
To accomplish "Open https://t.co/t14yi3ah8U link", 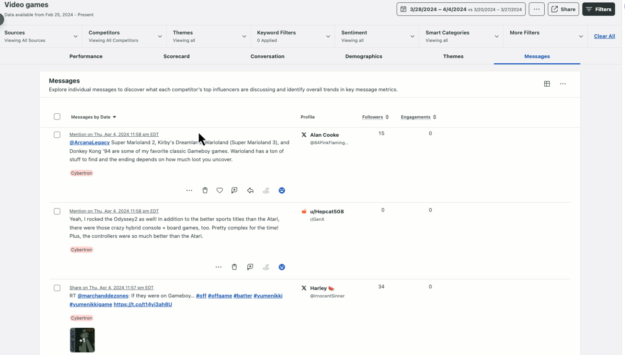I will (x=143, y=305).
